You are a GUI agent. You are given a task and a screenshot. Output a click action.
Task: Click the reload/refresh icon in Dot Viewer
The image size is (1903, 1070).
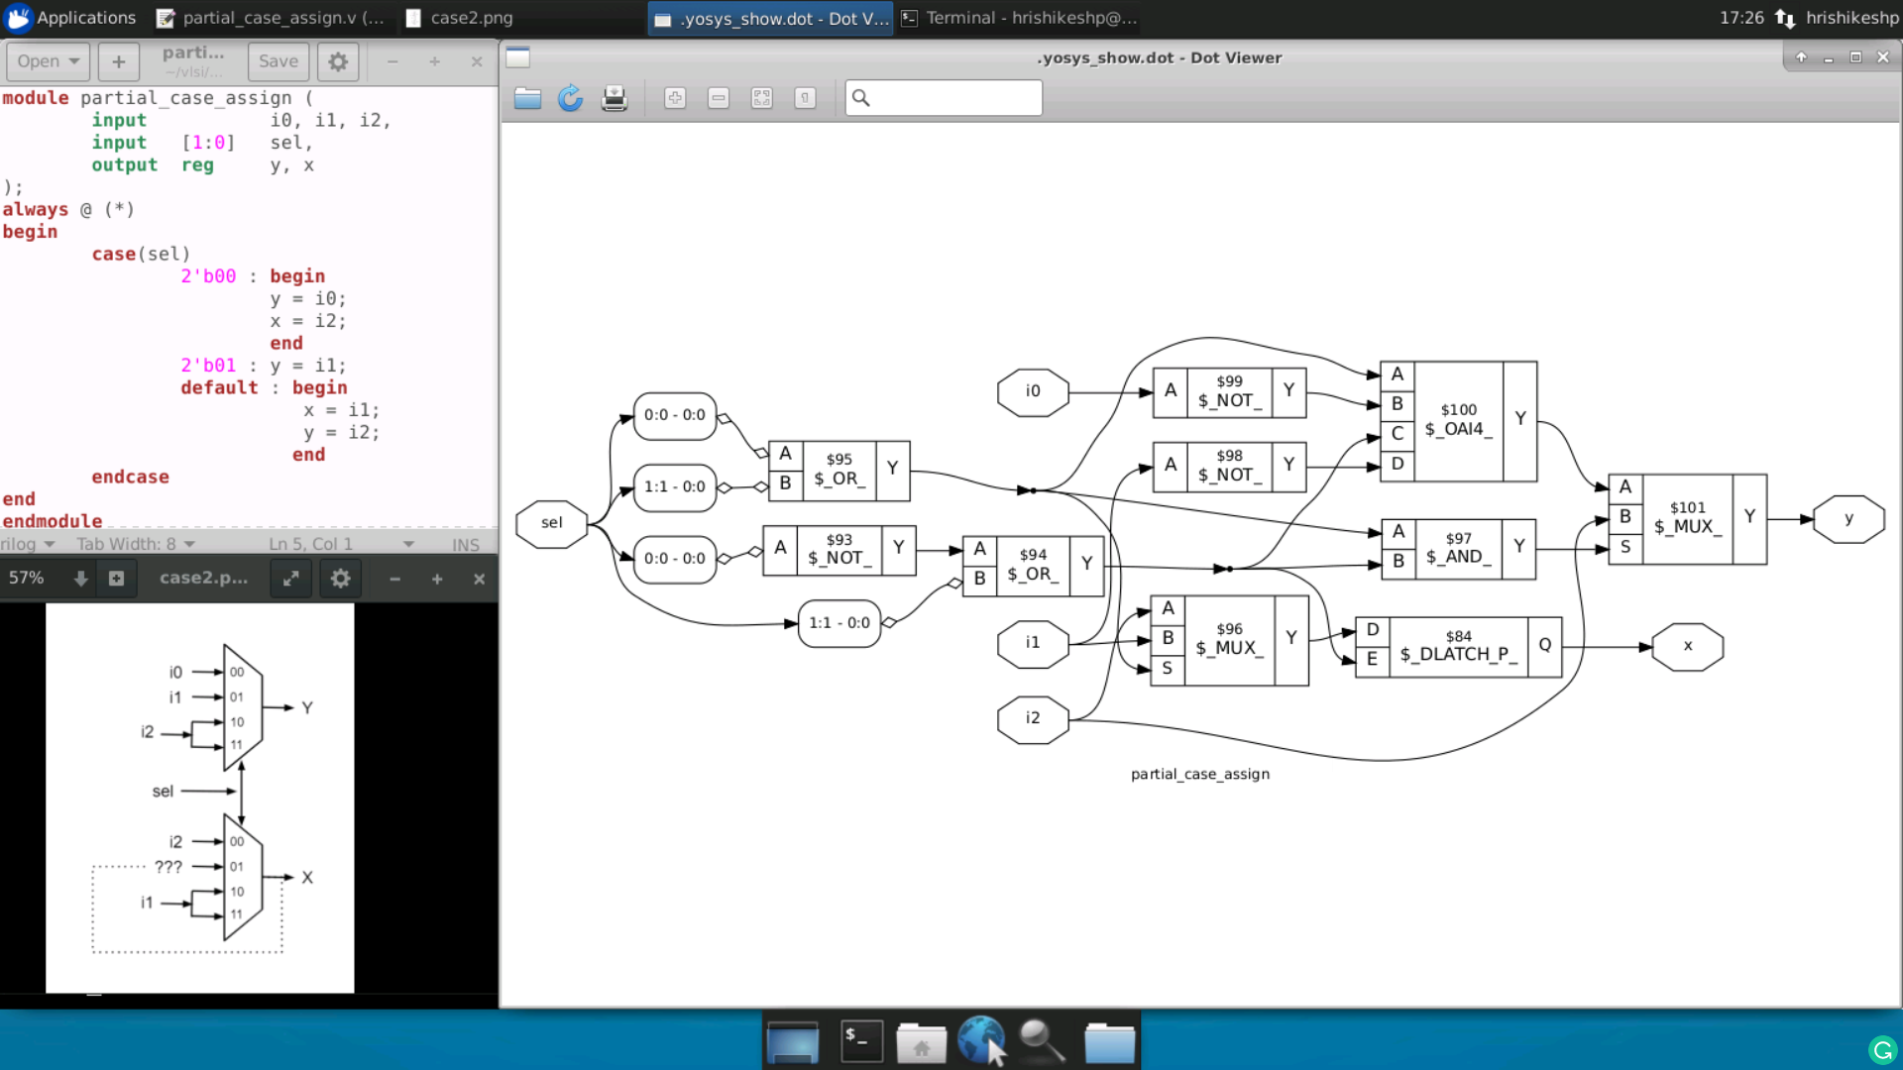pos(569,97)
